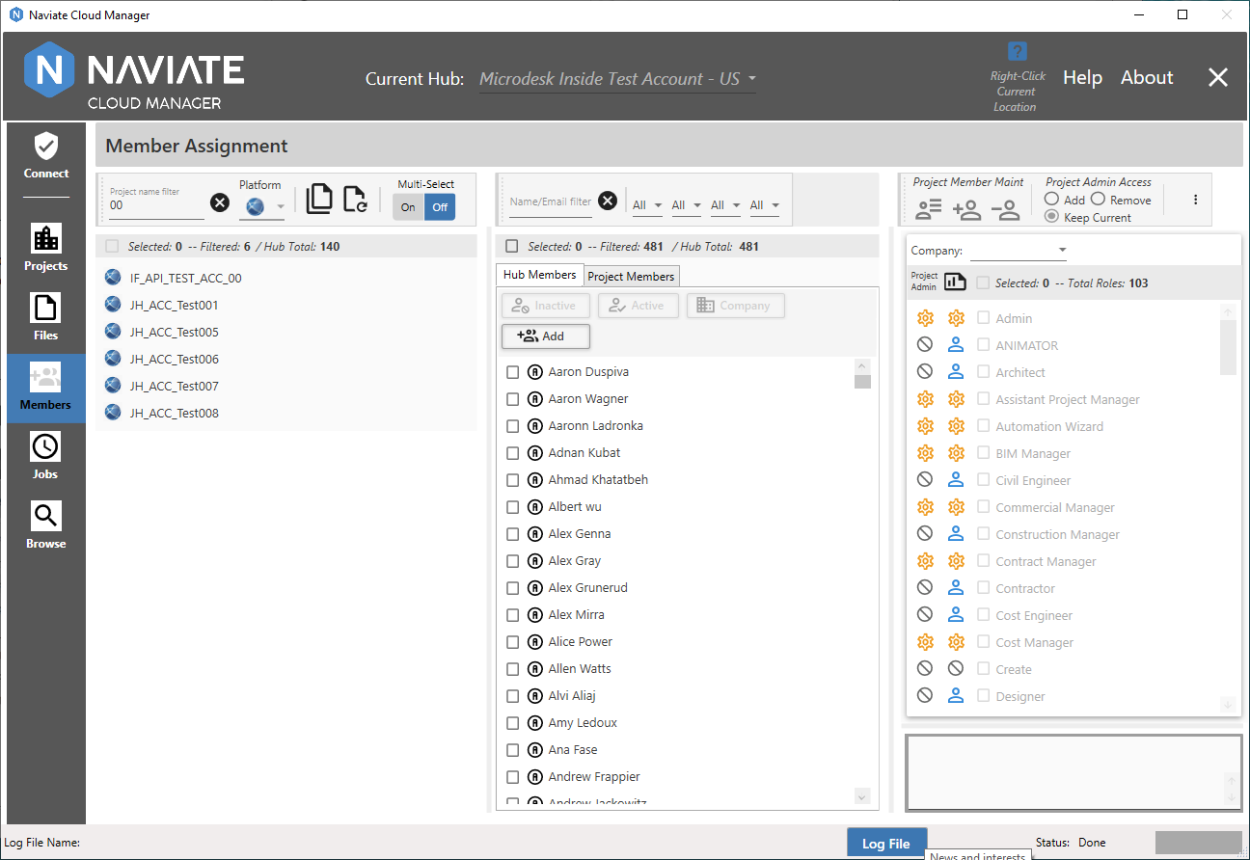Click the Project Admin chart icon
Screen dimensions: 1250x860
click(955, 282)
